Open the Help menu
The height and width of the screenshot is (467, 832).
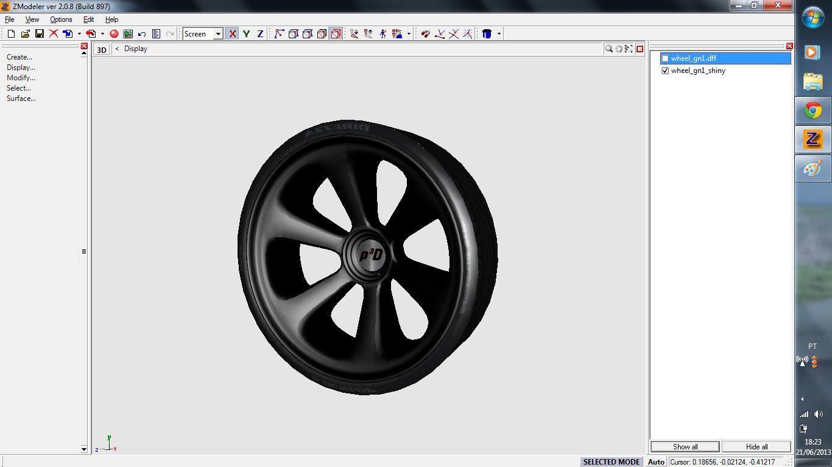(x=111, y=19)
